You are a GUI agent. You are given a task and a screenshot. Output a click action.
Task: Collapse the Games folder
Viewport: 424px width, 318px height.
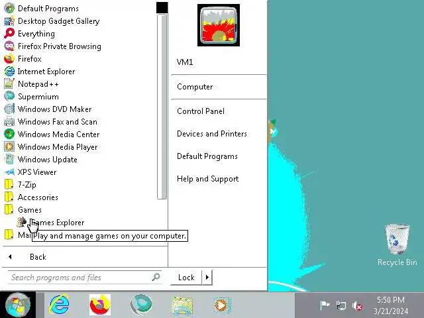(23, 210)
